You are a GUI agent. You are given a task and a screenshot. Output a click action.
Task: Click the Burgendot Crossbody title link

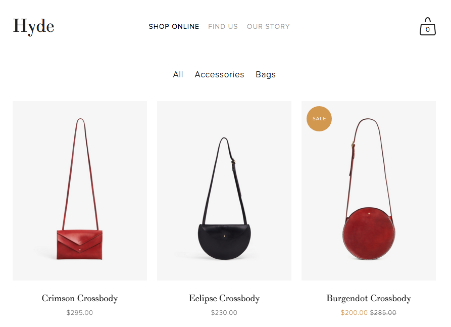(369, 298)
